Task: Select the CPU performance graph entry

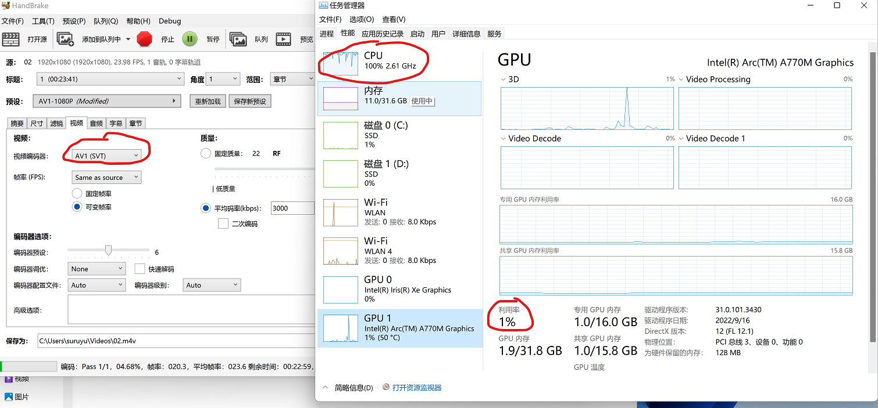Action: [399, 62]
